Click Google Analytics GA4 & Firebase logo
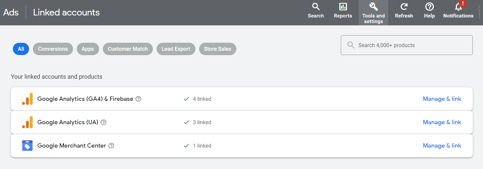483x169 pixels. click(27, 99)
